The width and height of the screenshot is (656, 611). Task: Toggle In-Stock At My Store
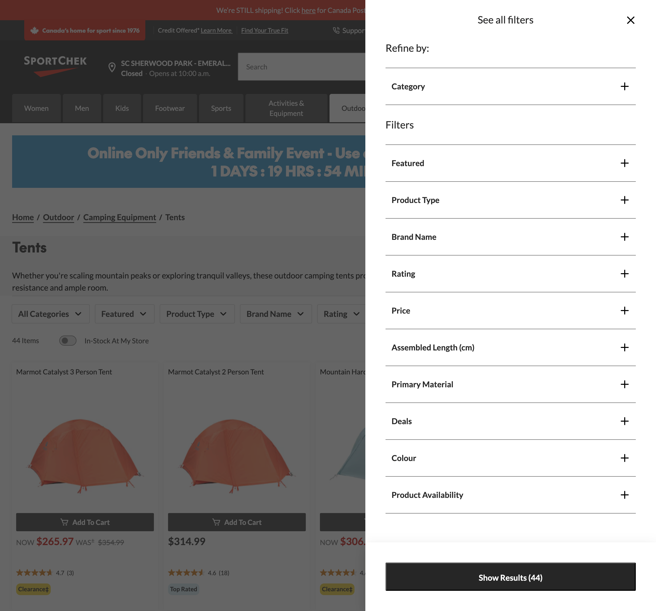68,341
